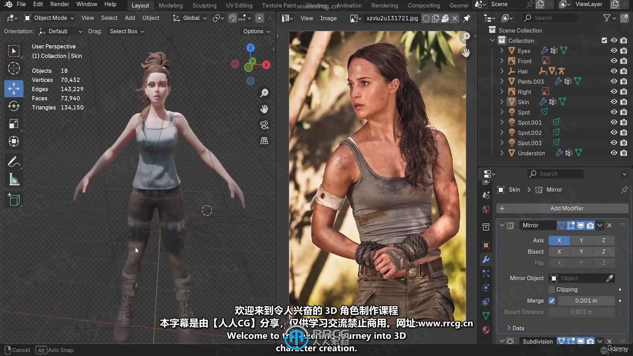633x356 pixels.
Task: Hide the Undershirt object in viewport
Action: point(614,153)
